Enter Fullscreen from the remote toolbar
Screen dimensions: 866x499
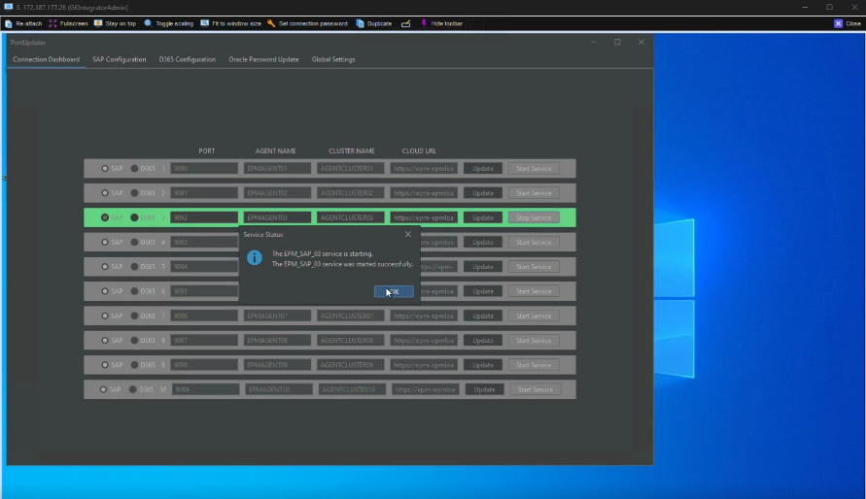point(52,23)
